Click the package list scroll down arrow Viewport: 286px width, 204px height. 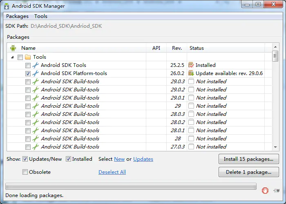click(275, 147)
